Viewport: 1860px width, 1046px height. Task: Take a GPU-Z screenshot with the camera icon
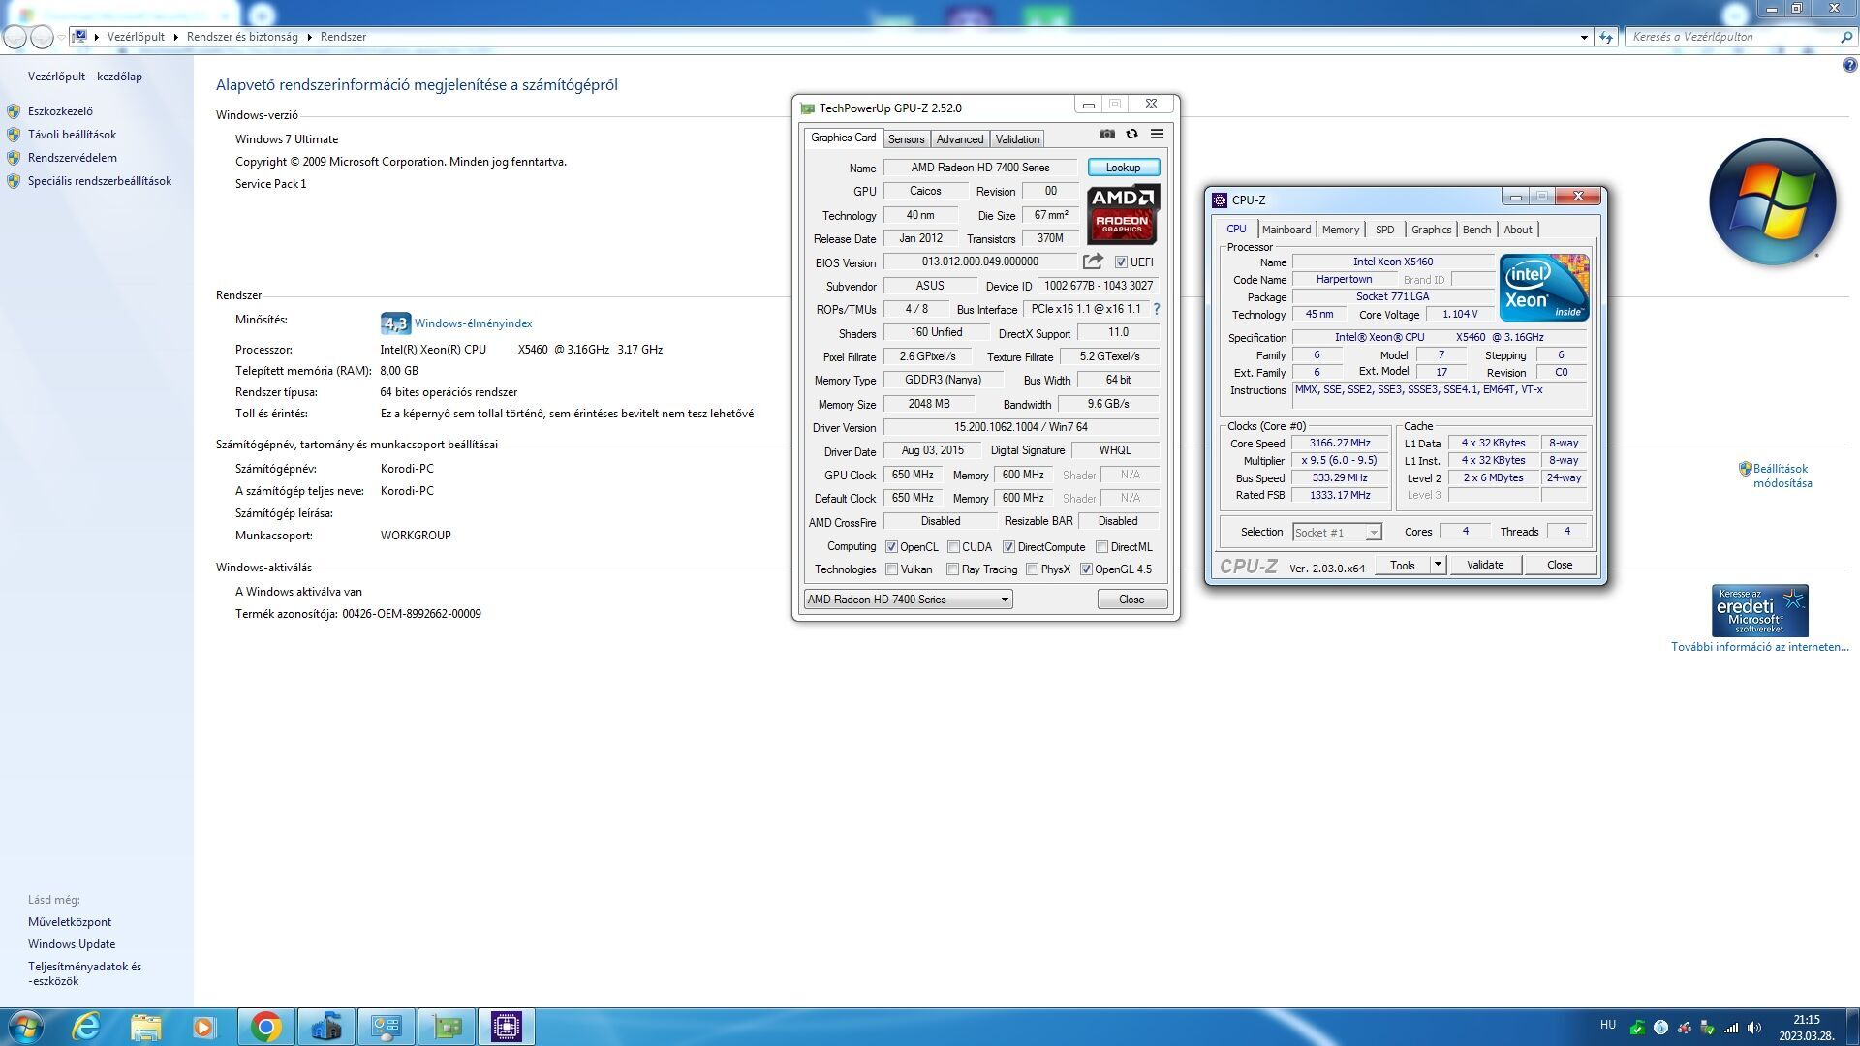tap(1106, 135)
